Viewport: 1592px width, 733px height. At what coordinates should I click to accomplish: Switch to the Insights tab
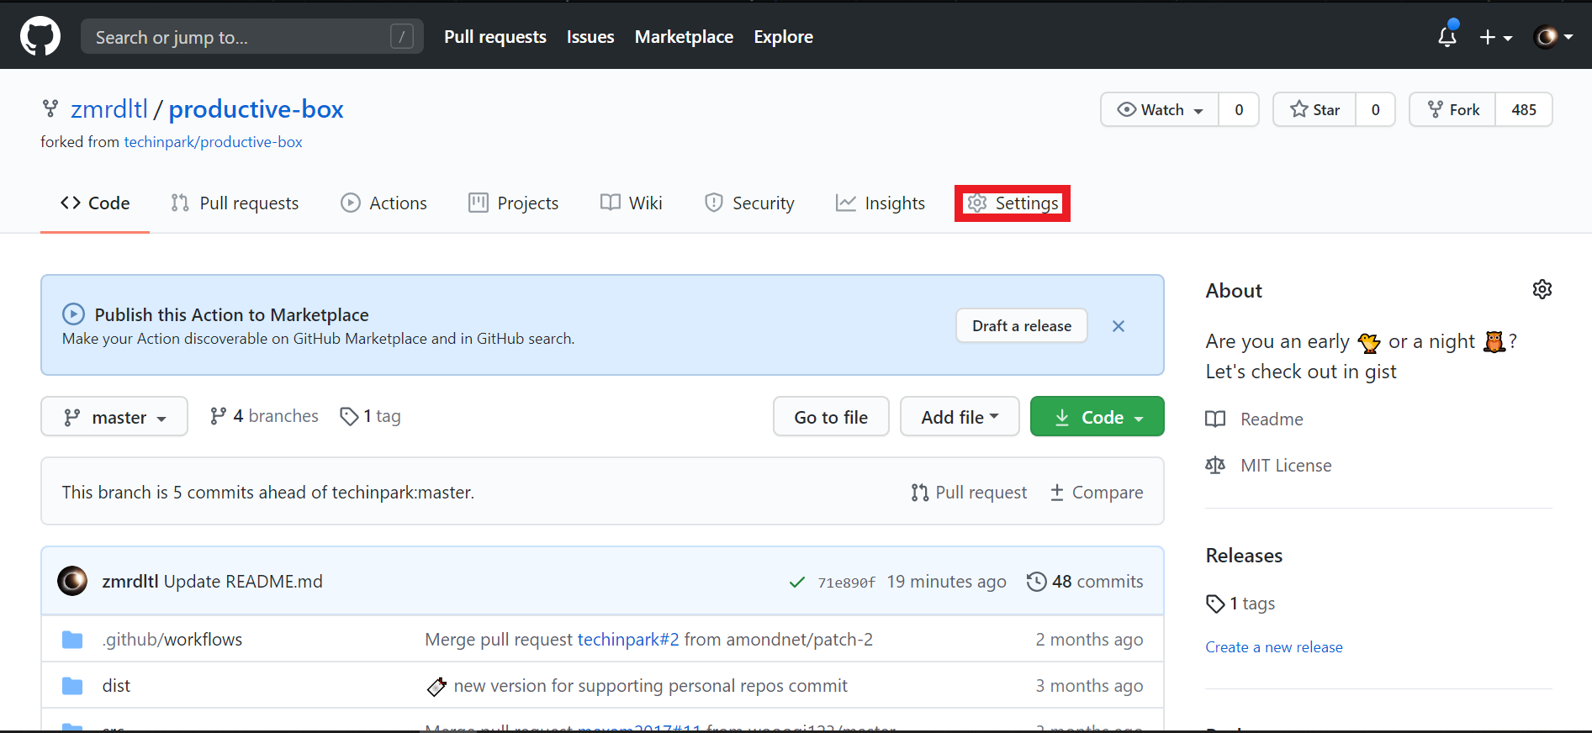click(x=881, y=203)
